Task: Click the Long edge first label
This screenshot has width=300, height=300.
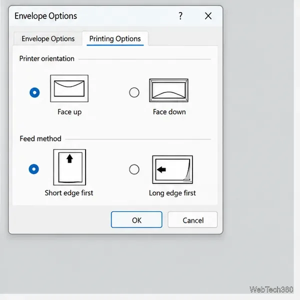Action: point(172,193)
